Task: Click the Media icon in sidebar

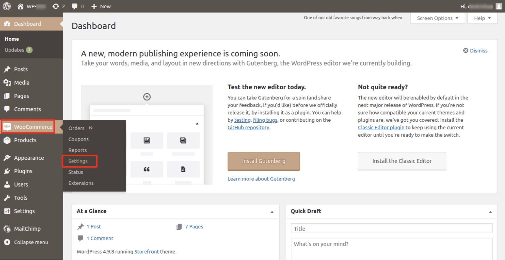Action: pos(7,83)
